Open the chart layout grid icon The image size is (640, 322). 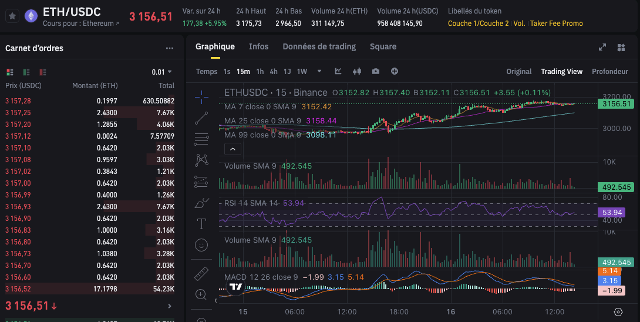point(621,48)
